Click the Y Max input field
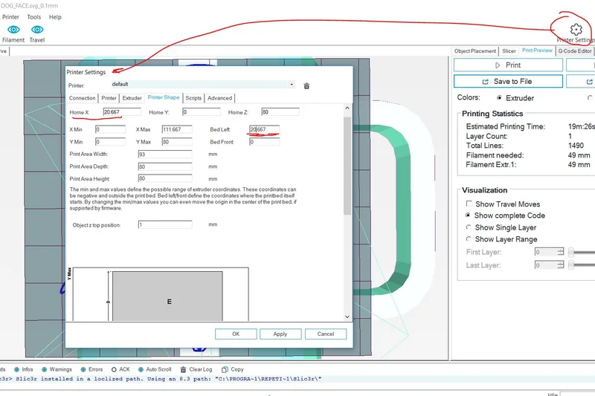Viewport: 595px width, 396px height. [177, 142]
